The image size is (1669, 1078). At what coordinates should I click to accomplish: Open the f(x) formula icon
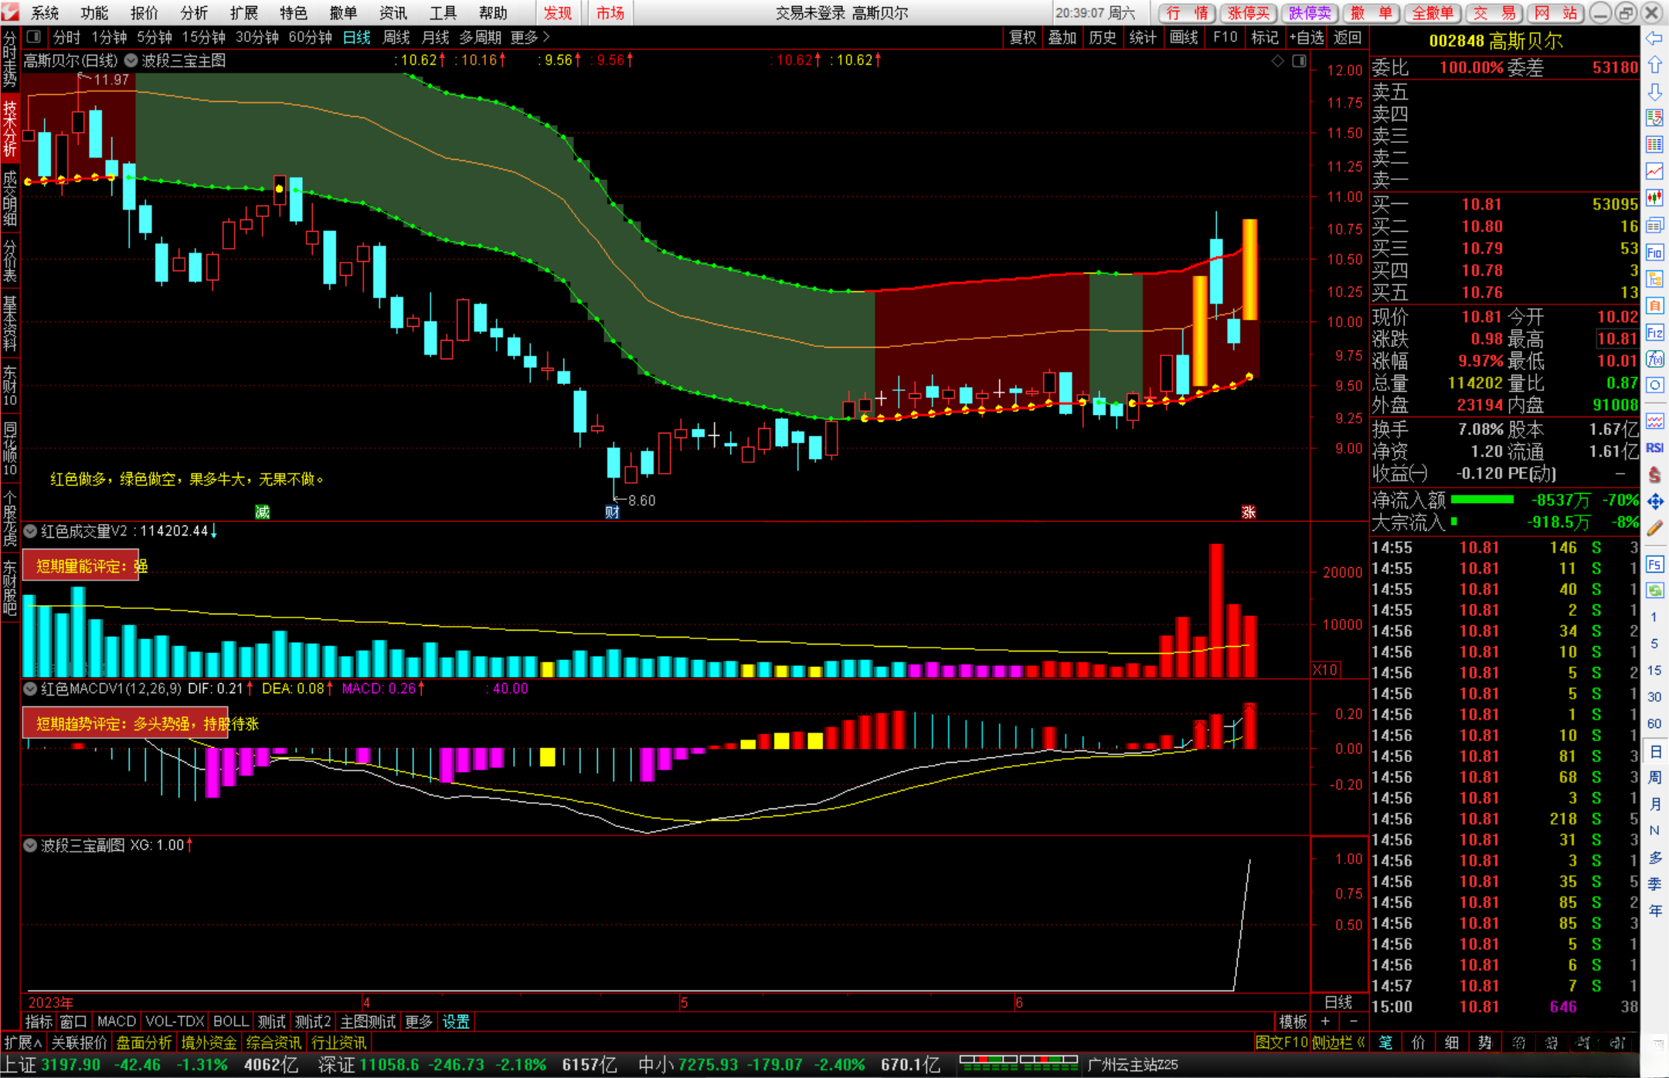[1654, 359]
